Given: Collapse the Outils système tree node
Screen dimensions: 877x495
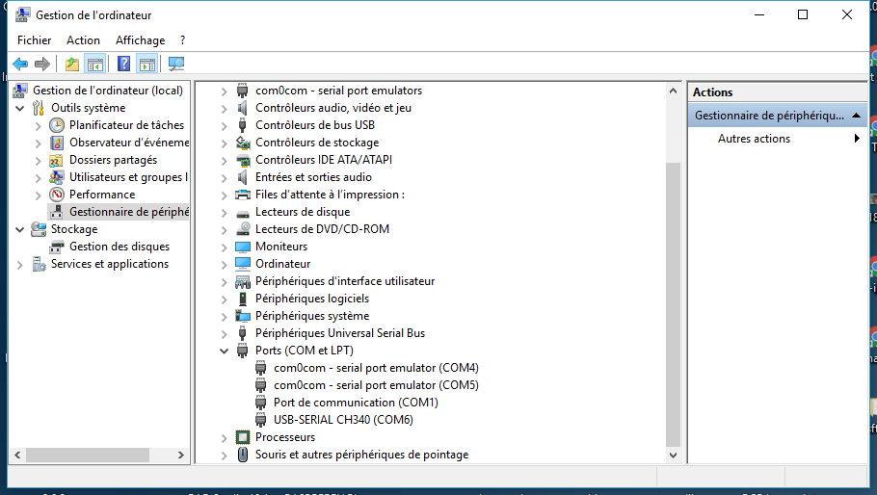Looking at the screenshot, I should pyautogui.click(x=20, y=108).
